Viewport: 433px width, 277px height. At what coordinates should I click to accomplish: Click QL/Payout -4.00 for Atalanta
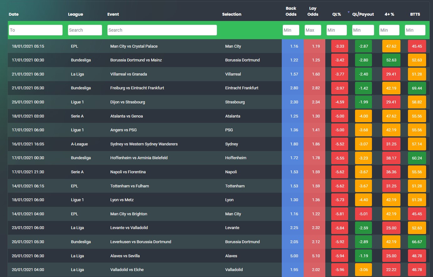[363, 116]
